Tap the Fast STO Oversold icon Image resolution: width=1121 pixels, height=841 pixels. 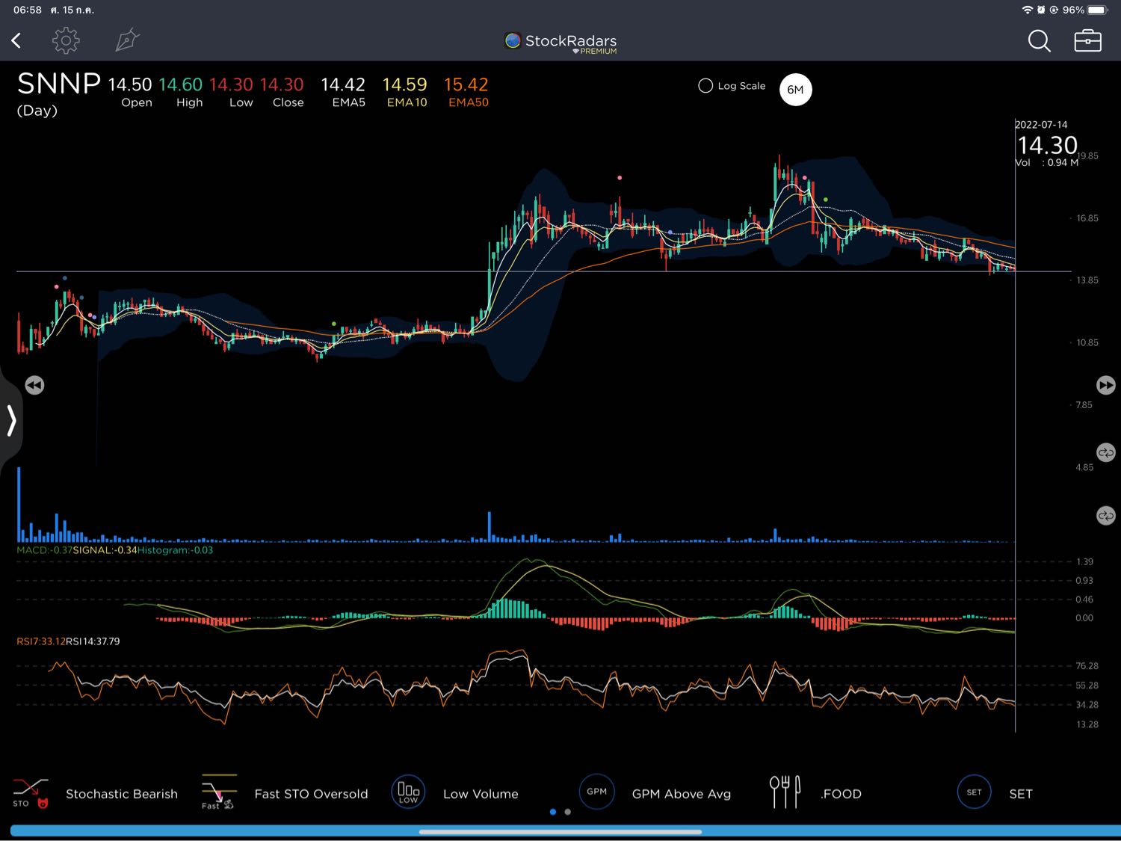[x=218, y=792]
